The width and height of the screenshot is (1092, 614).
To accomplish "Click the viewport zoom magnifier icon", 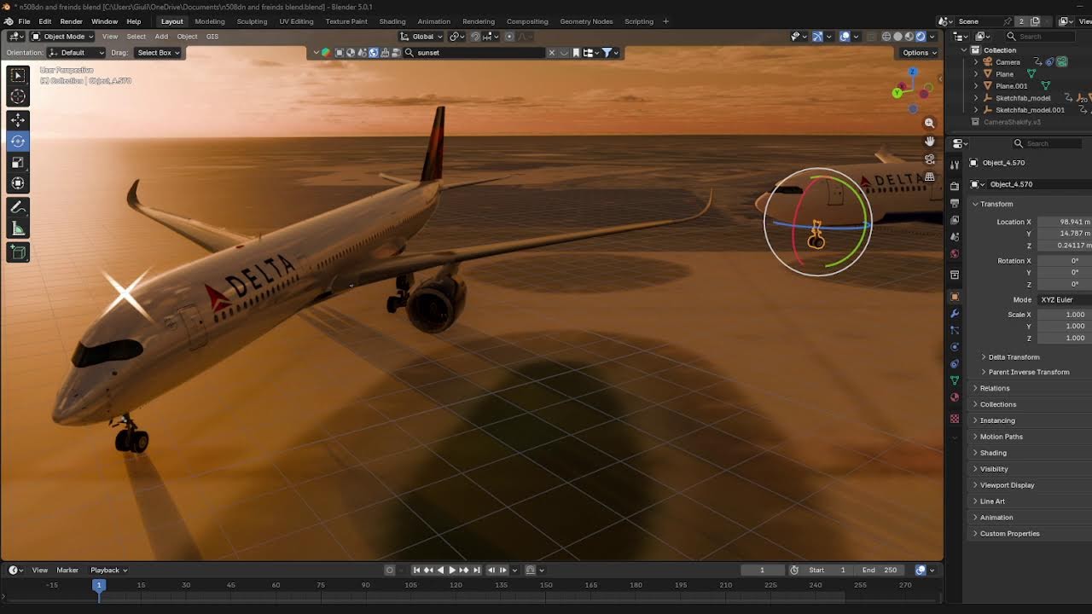I will [x=929, y=123].
